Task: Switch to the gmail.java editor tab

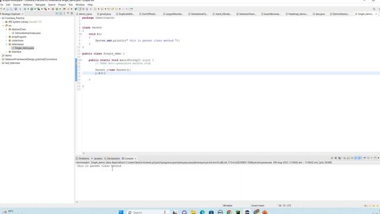Action: (104, 14)
